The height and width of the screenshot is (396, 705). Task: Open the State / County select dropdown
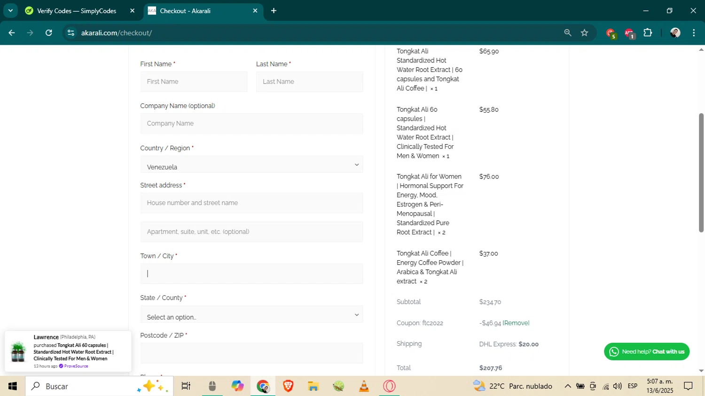251,314
